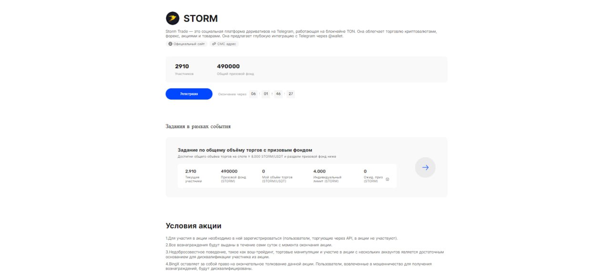Screen dimensions: 610x273
Task: Click the 2910 participants number in the top stats panel
Action: 182,66
